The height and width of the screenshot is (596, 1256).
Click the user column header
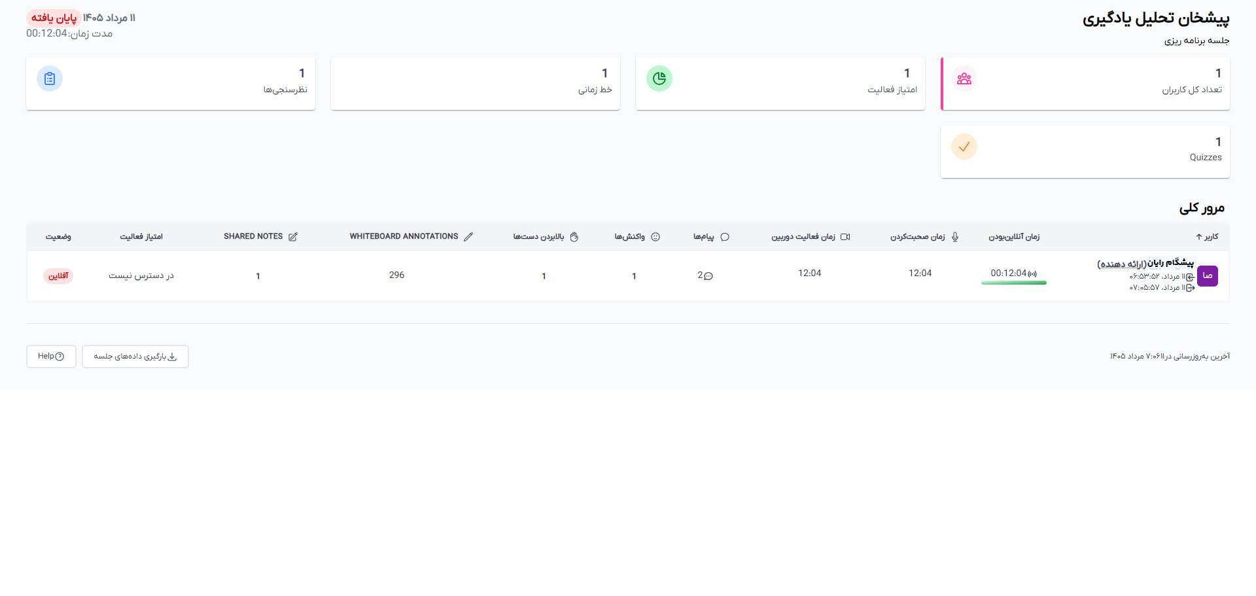tap(1207, 237)
